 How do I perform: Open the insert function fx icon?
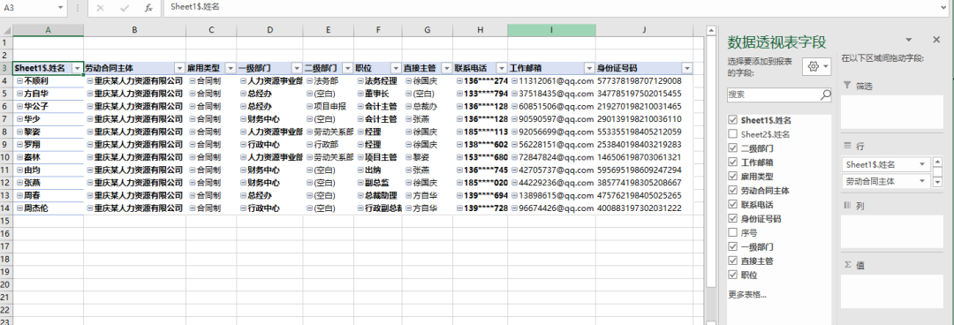[x=148, y=9]
